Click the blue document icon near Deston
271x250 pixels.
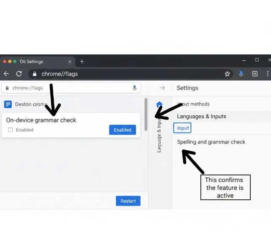click(8, 104)
